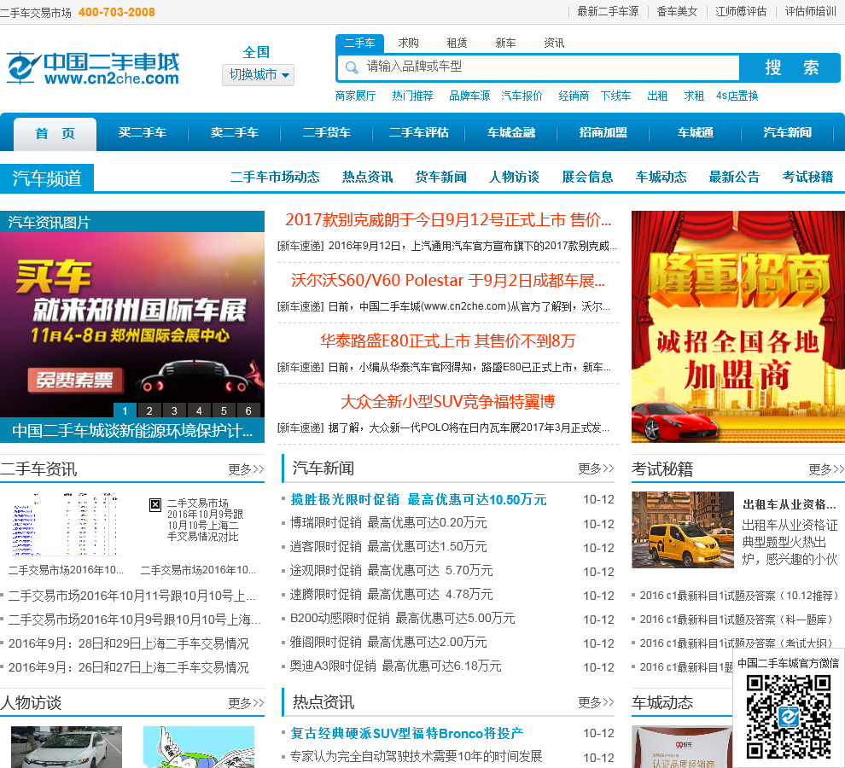845x768 pixels.
Task: Open 2016 c1最新科目1试题 (10.12推荐) link
Action: pos(739,596)
